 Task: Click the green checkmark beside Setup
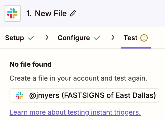(x=31, y=38)
